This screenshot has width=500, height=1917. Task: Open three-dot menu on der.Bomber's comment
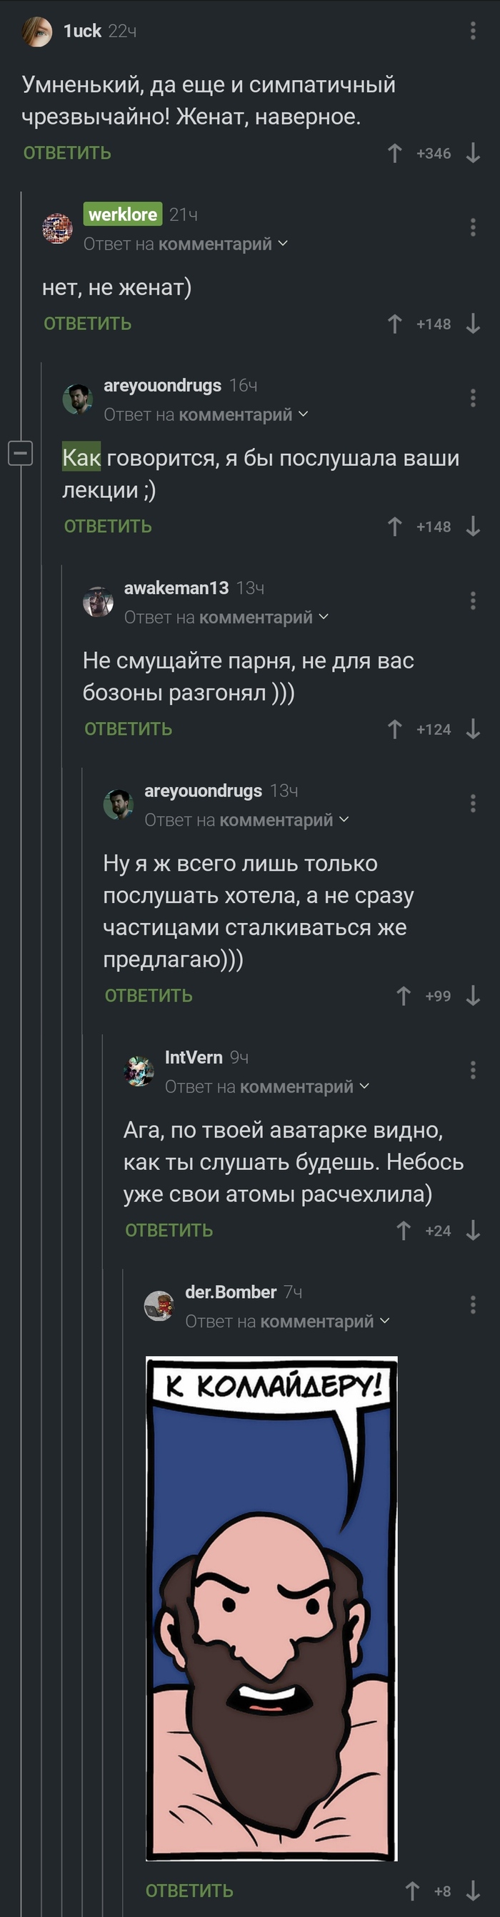point(473,1304)
